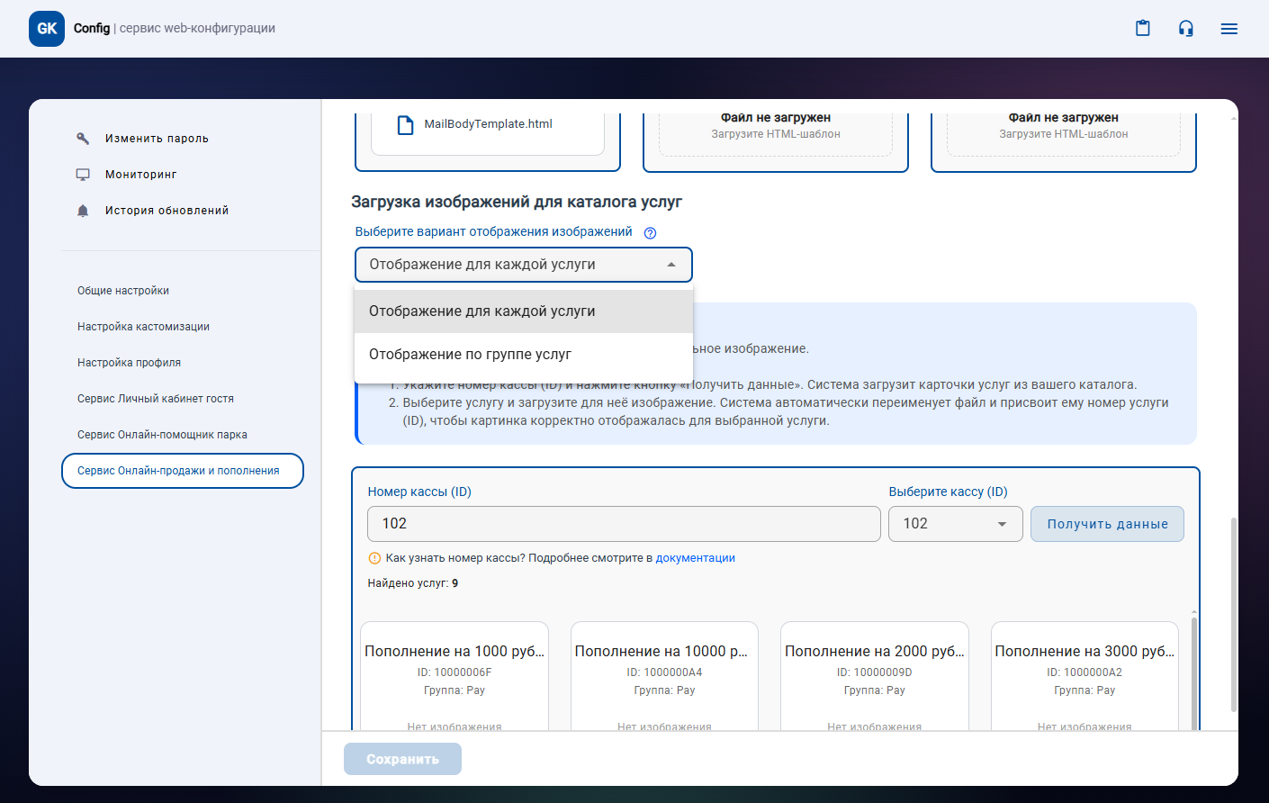Expand the Выберите кассу (ID) dropdown
The image size is (1269, 803).
[955, 524]
